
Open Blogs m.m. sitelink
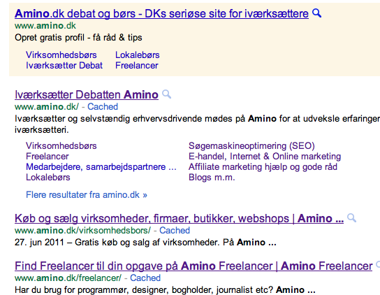coord(212,177)
